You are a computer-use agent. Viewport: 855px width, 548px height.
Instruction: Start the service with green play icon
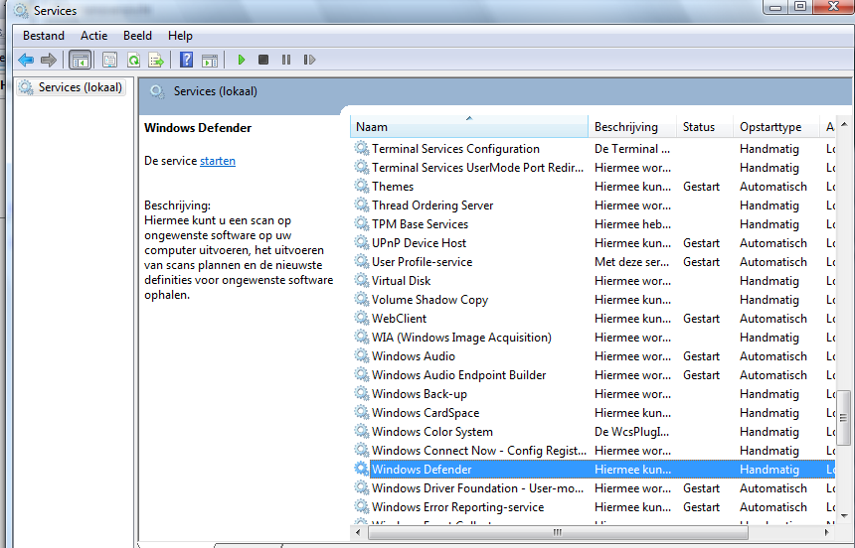(x=242, y=60)
